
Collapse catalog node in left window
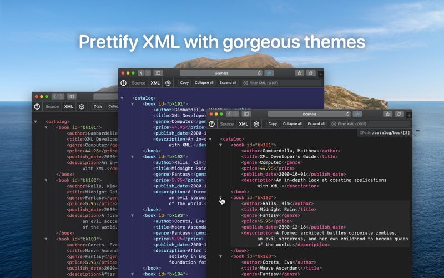click(36, 121)
